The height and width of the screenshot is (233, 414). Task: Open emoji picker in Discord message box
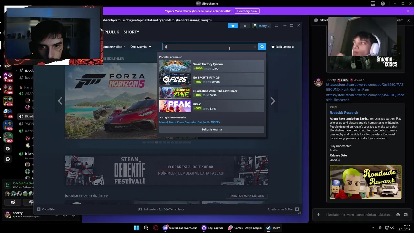(x=398, y=215)
